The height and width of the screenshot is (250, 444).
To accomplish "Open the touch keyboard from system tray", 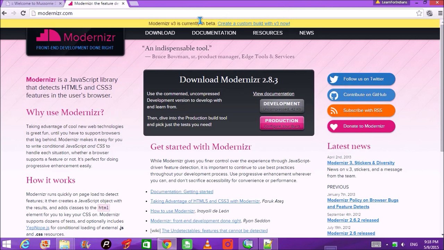I will (376, 244).
